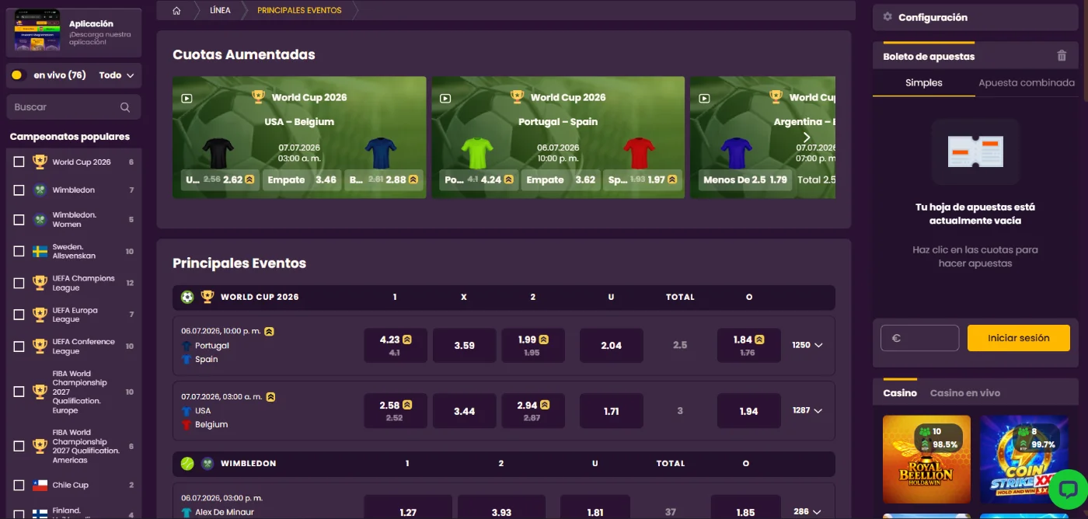Click the application phone image icon
The width and height of the screenshot is (1088, 519).
(37, 30)
